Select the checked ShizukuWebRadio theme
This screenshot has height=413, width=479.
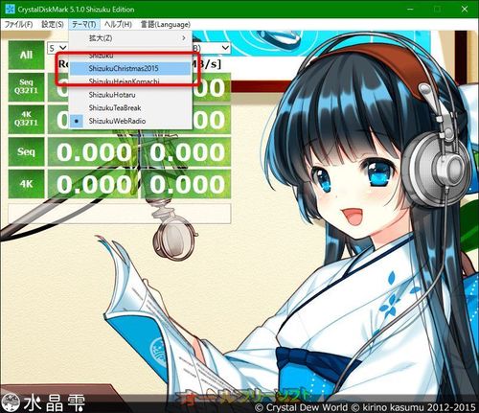tap(130, 121)
